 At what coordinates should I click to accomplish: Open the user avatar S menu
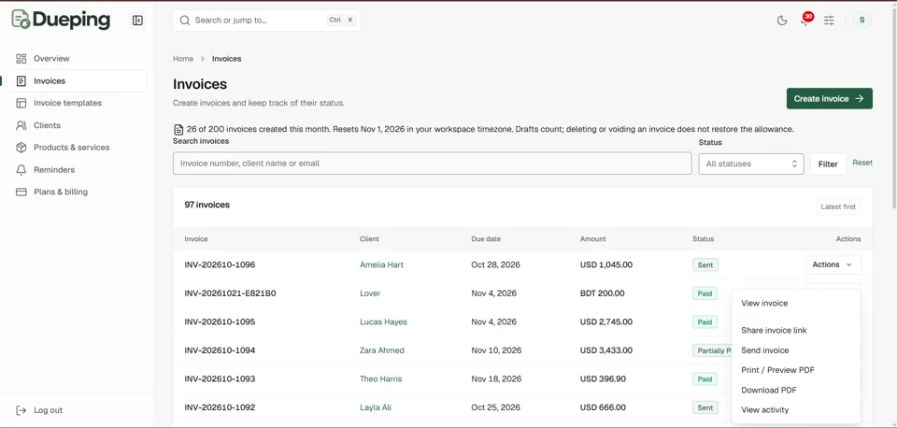click(862, 21)
